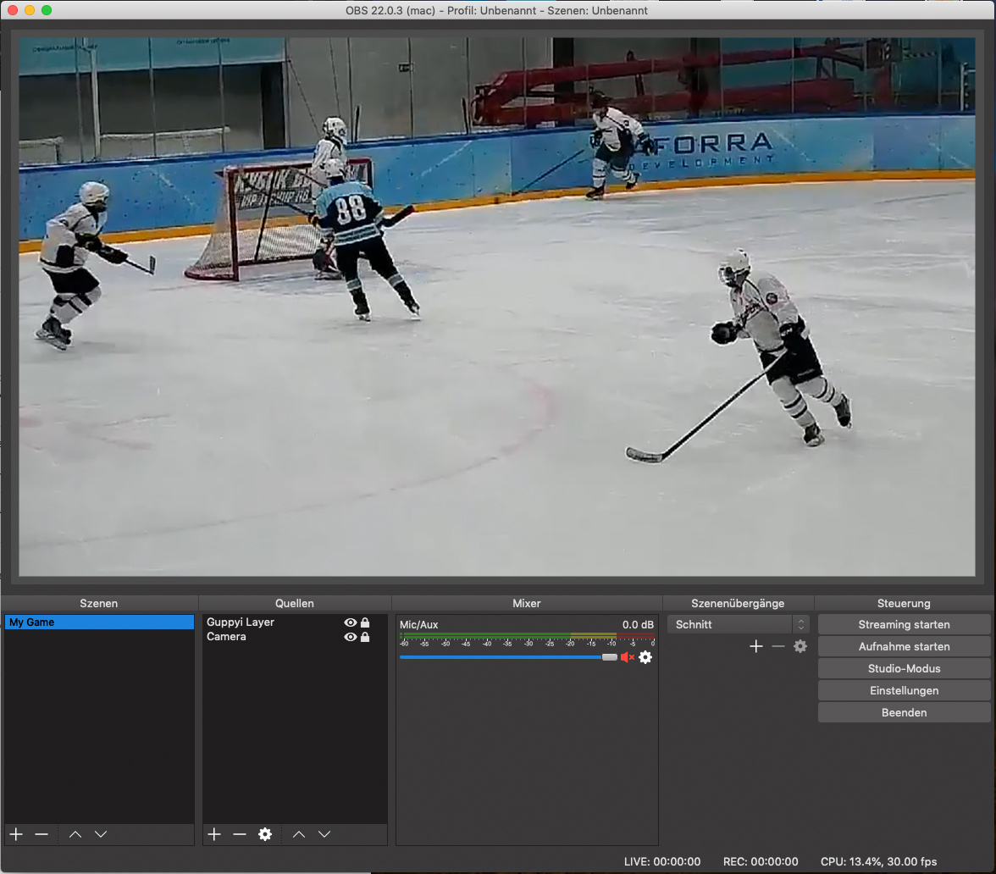Toggle the lock on the Camera source

tap(365, 637)
